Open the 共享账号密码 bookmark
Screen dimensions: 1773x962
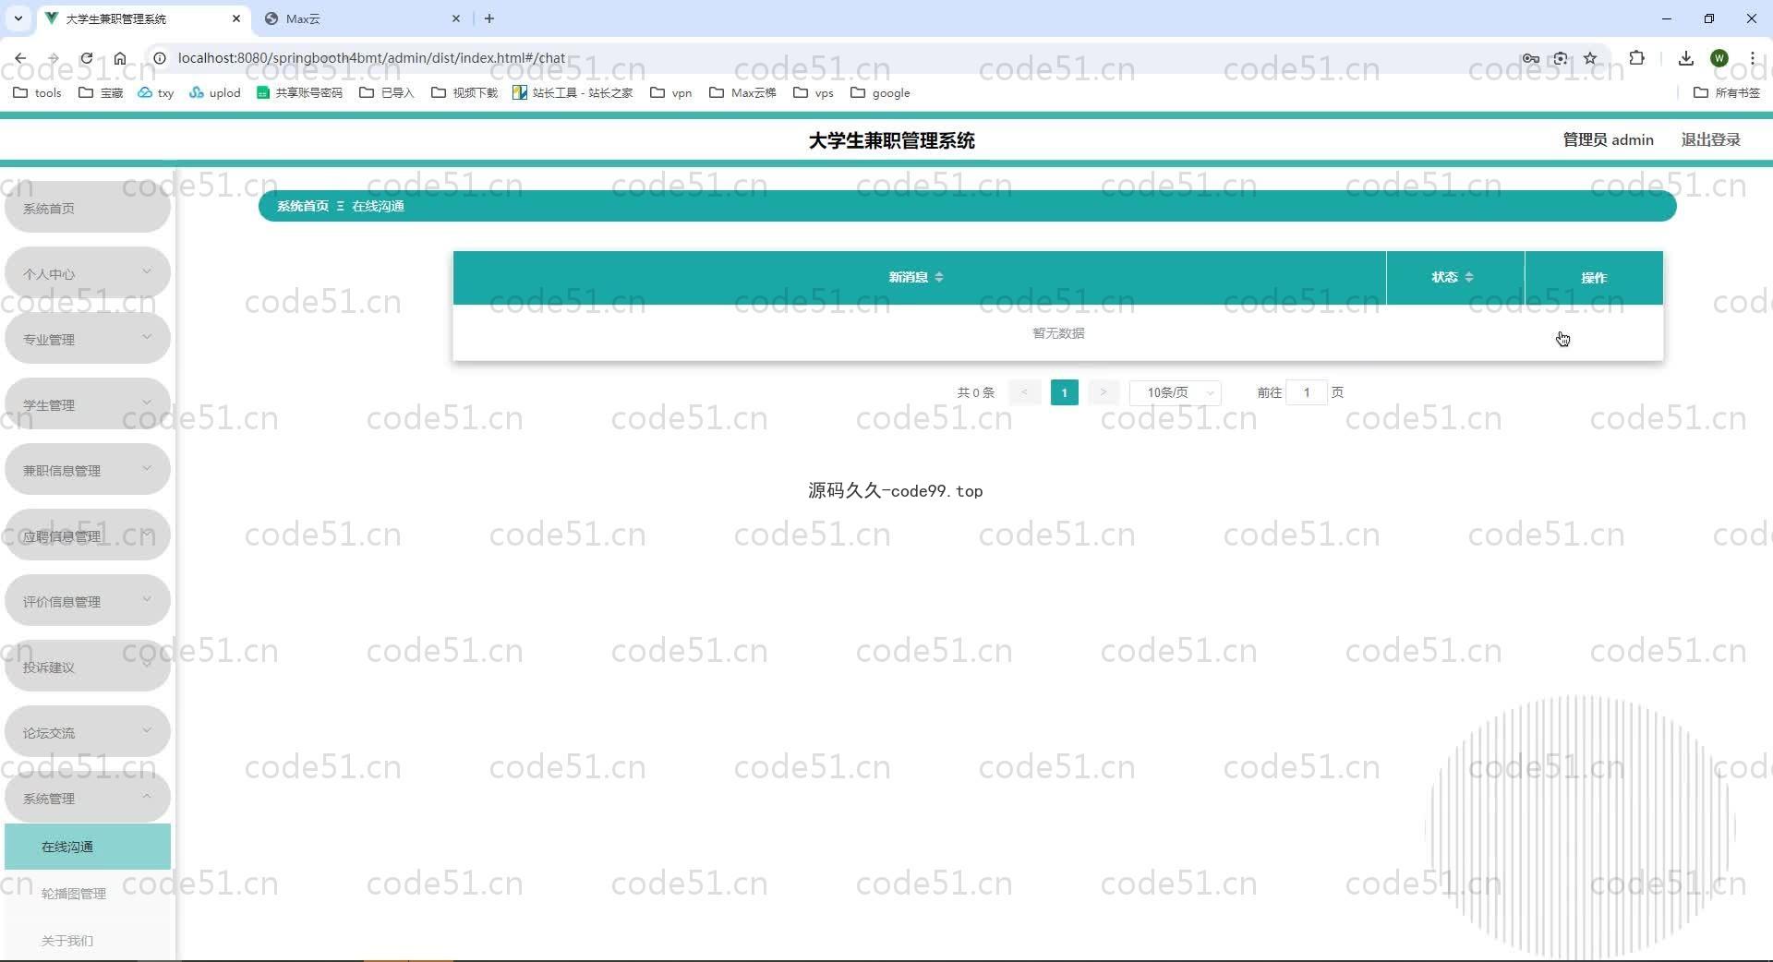(299, 92)
